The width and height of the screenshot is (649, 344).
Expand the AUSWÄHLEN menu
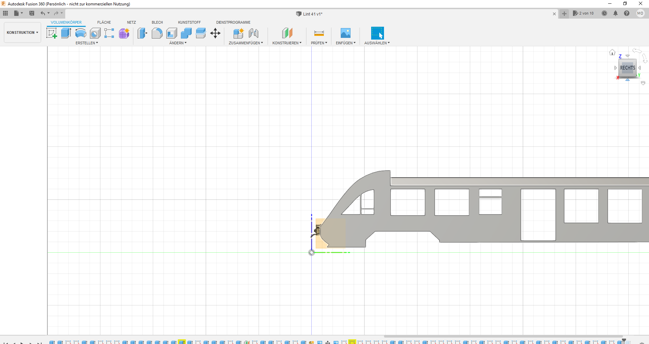[x=377, y=43]
